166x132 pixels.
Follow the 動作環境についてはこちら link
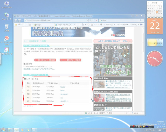coord(39,69)
